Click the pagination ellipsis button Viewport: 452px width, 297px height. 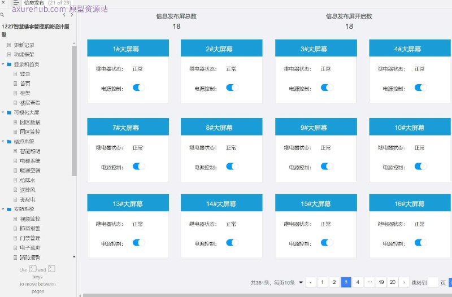(370, 282)
